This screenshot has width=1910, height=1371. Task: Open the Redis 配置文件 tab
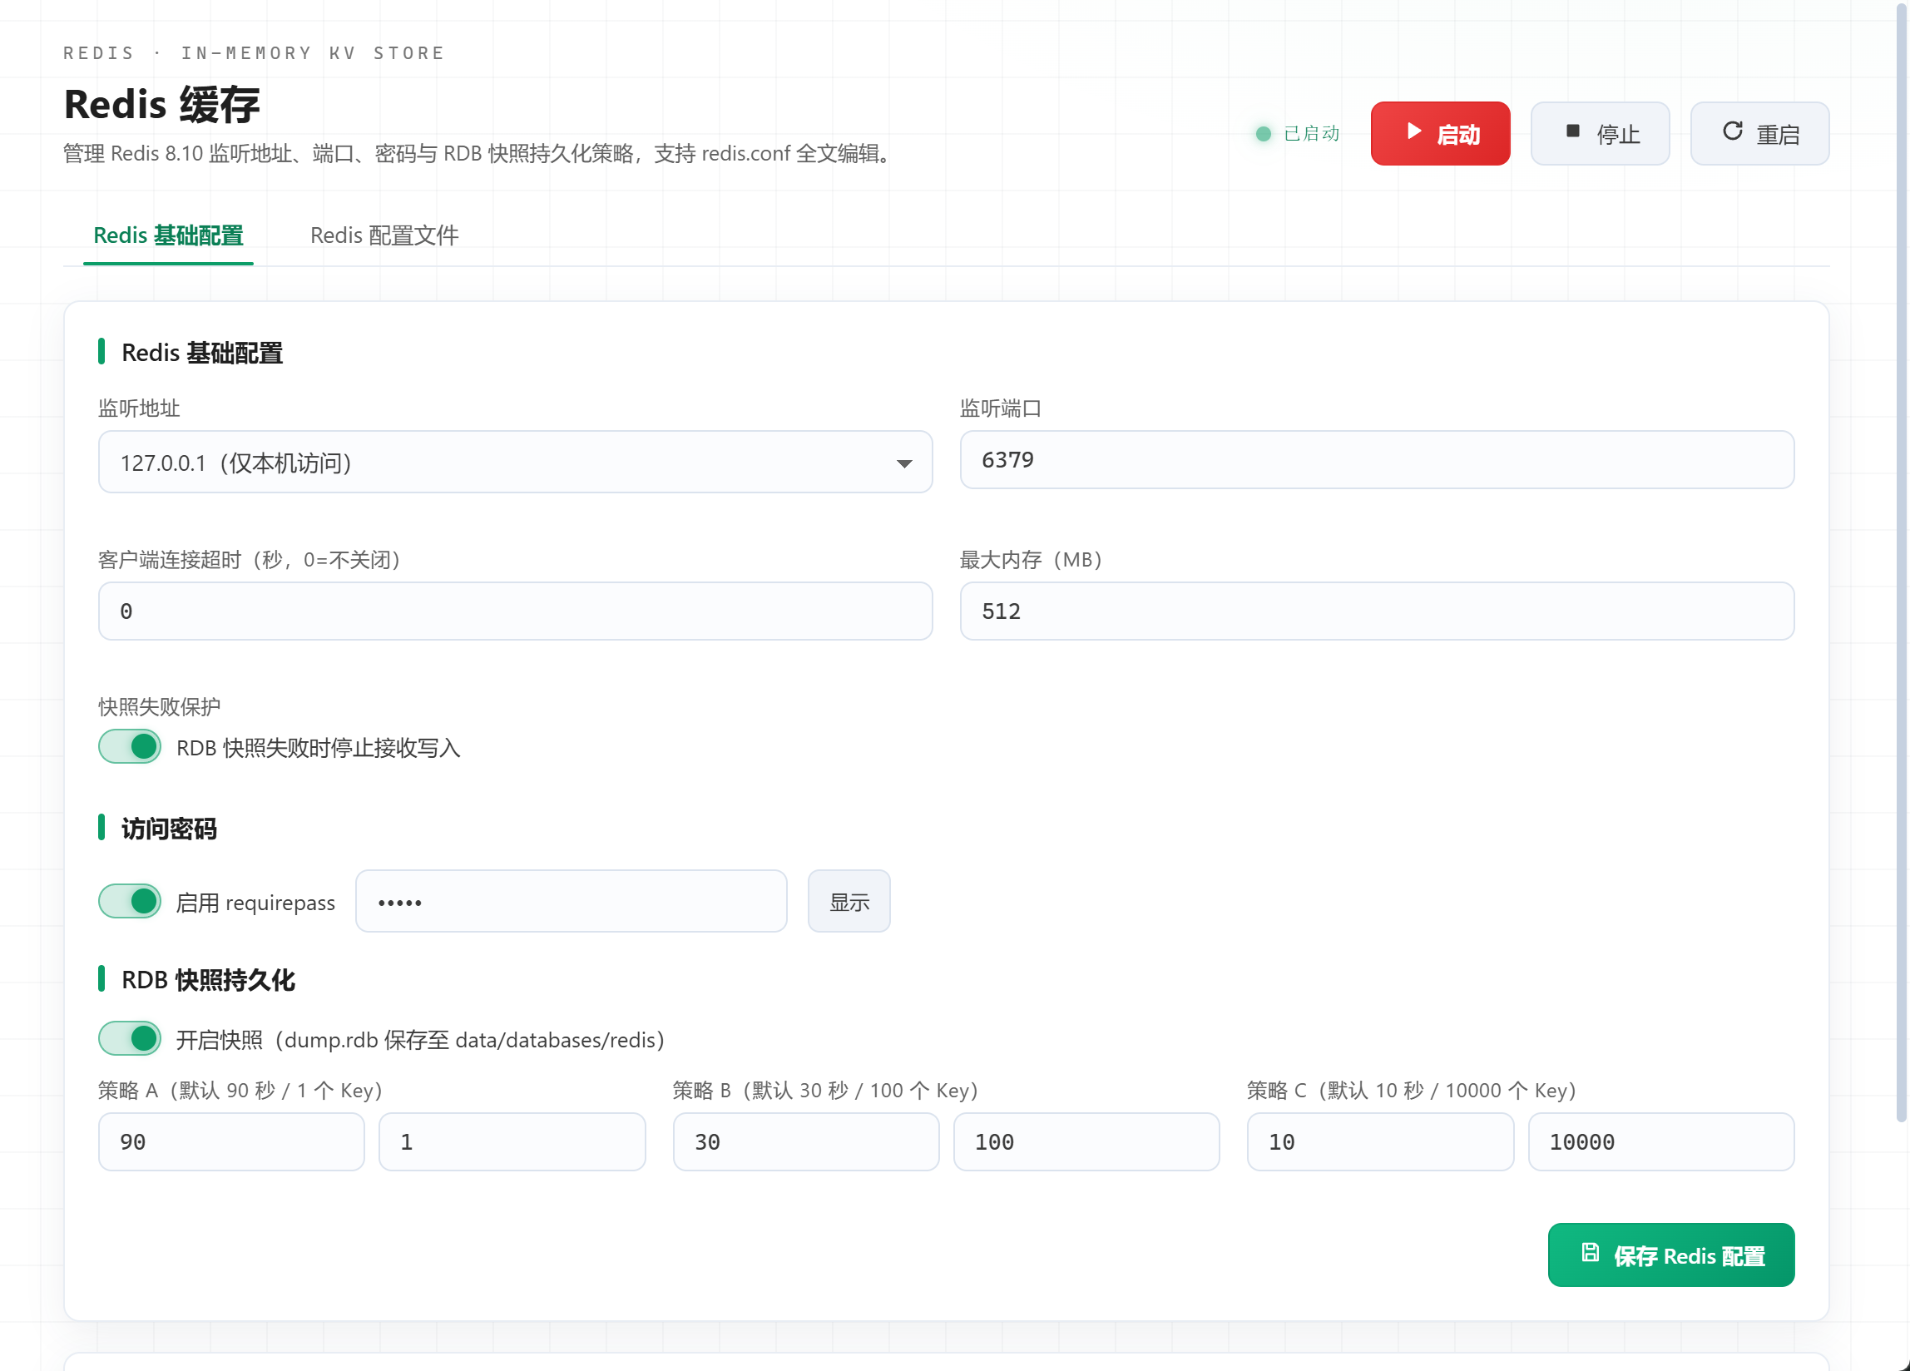point(384,235)
